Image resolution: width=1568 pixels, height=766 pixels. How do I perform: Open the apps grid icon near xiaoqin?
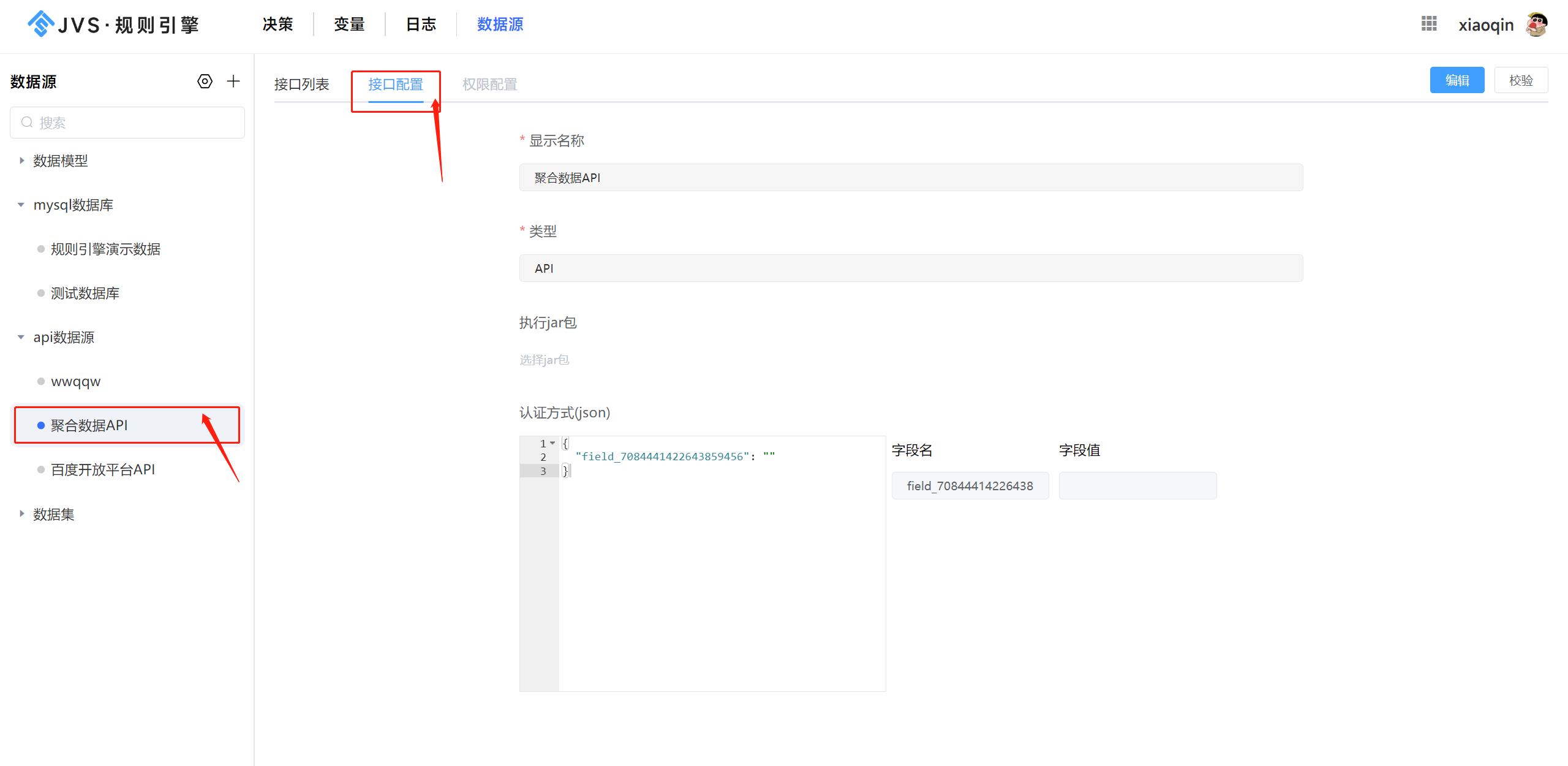(1429, 24)
